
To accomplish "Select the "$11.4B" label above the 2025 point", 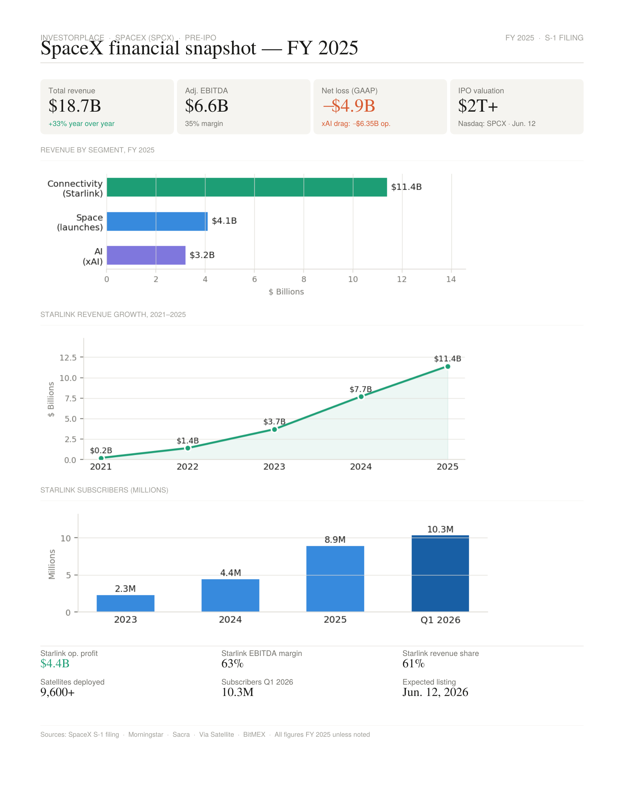I will coord(447,358).
